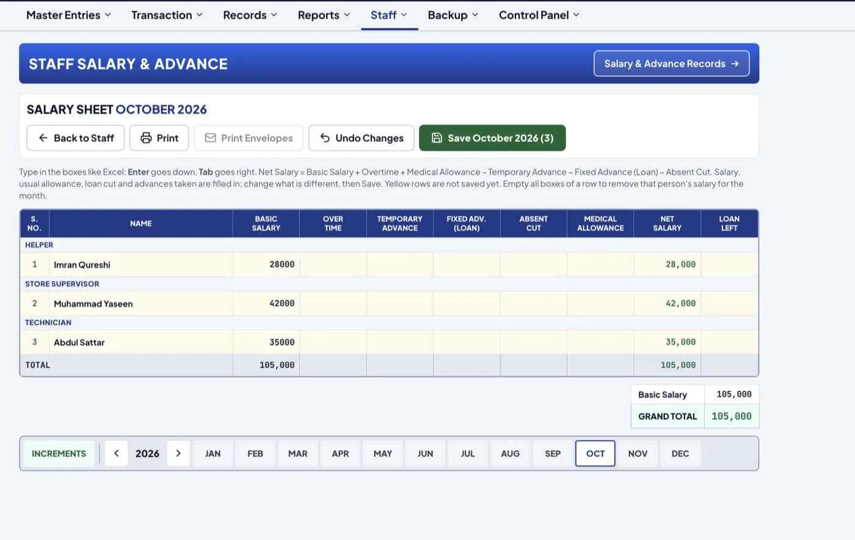Go to next year with right chevron
The height and width of the screenshot is (540, 855).
178,453
